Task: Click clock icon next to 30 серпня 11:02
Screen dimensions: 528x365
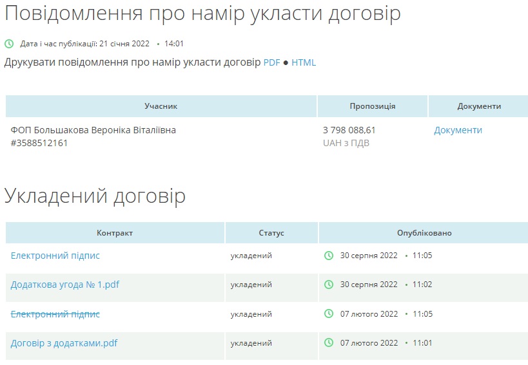Action: pyautogui.click(x=329, y=285)
